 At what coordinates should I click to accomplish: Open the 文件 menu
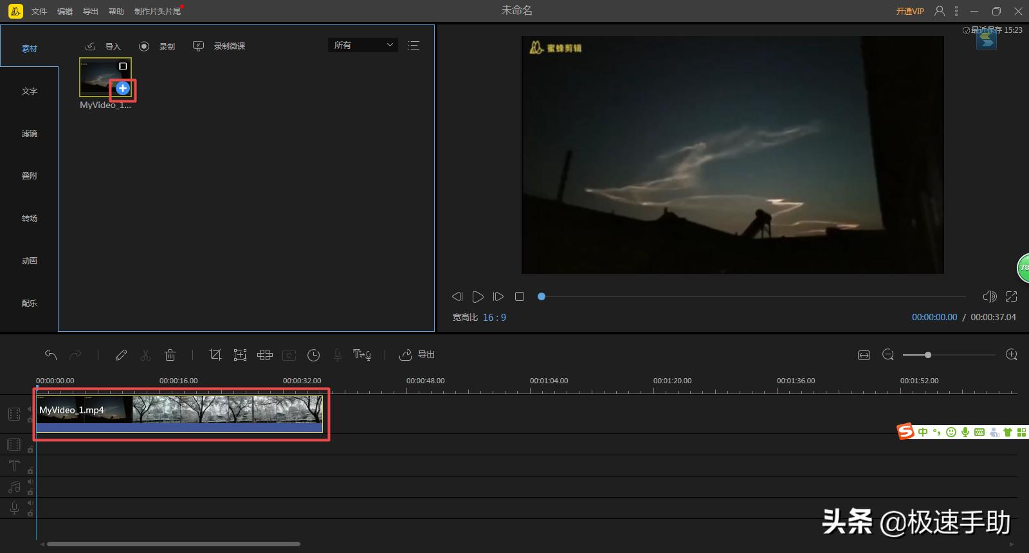pos(39,11)
